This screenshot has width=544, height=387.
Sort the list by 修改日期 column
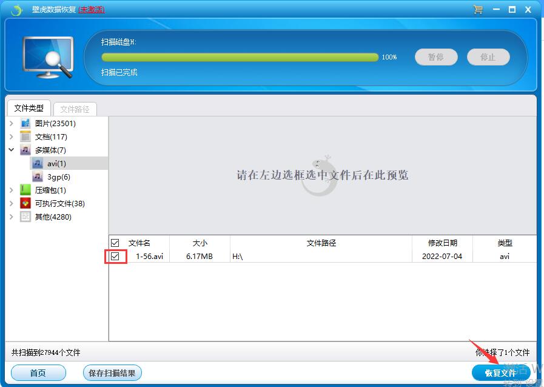tap(442, 243)
